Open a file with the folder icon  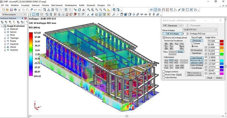(7, 10)
